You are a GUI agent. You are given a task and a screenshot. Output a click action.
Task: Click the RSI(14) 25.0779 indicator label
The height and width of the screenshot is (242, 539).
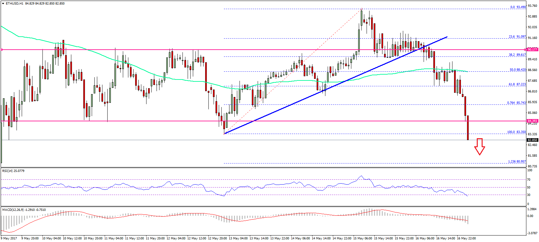pyautogui.click(x=13, y=171)
